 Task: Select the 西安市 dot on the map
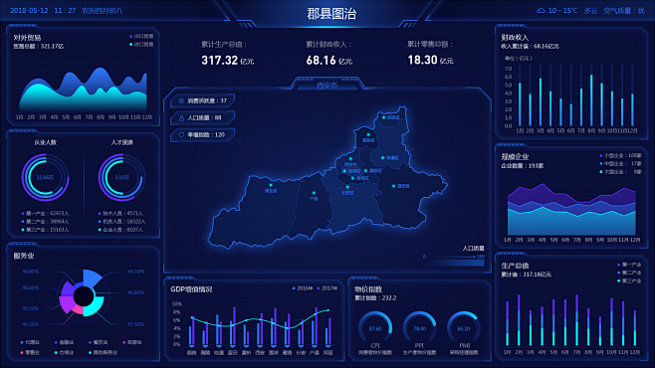tap(350, 159)
